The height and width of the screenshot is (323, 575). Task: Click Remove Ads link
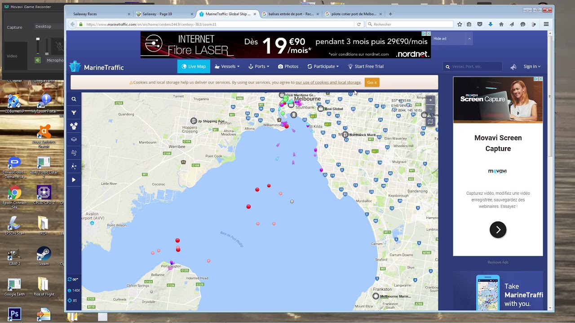[x=498, y=262]
